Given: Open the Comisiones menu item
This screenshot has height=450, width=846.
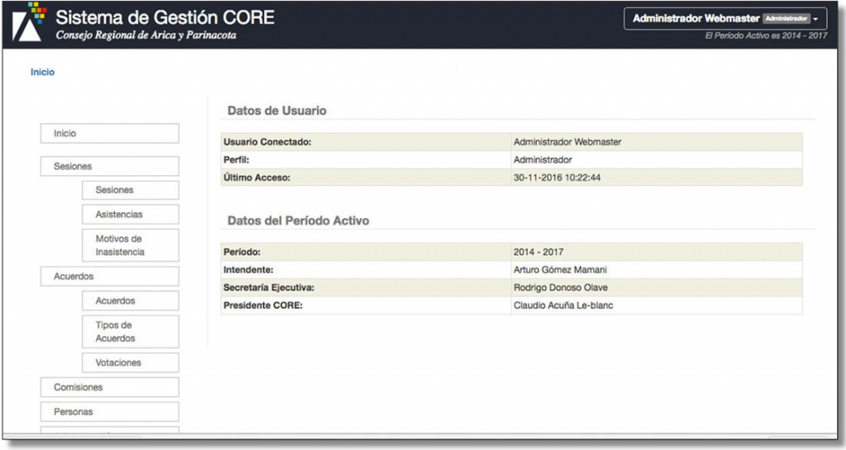Looking at the screenshot, I should click(109, 387).
